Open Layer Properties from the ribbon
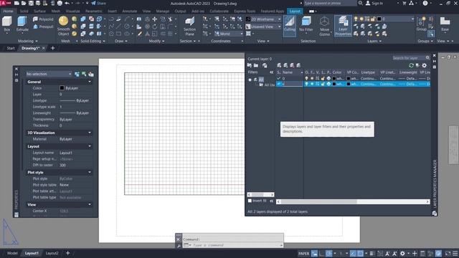The width and height of the screenshot is (459, 258). click(x=343, y=26)
